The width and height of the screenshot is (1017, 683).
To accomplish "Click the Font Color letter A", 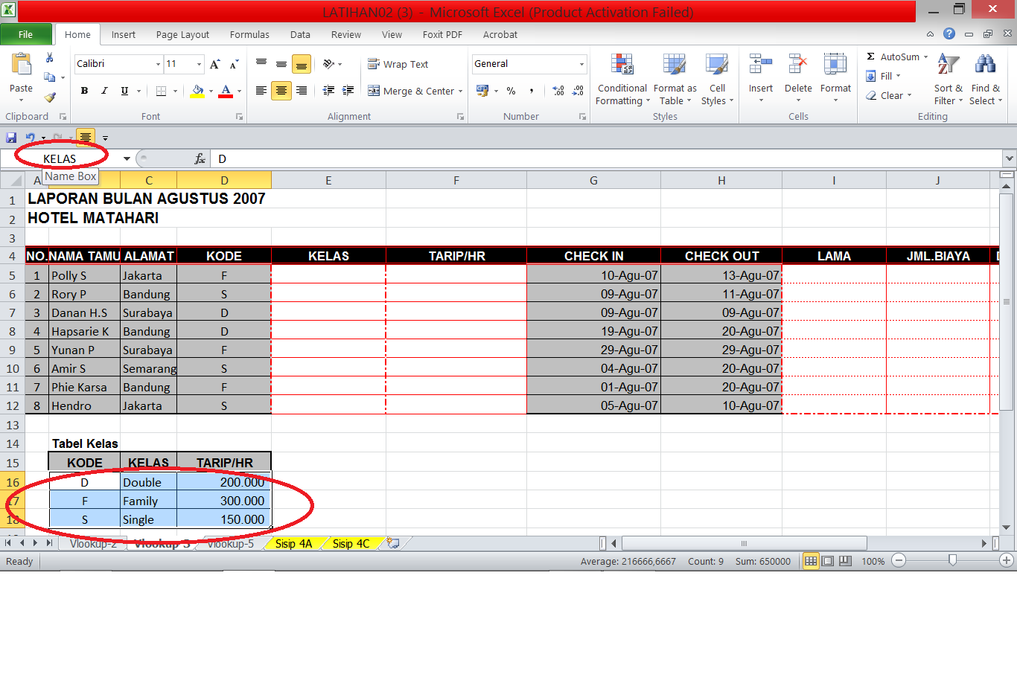I will (226, 91).
